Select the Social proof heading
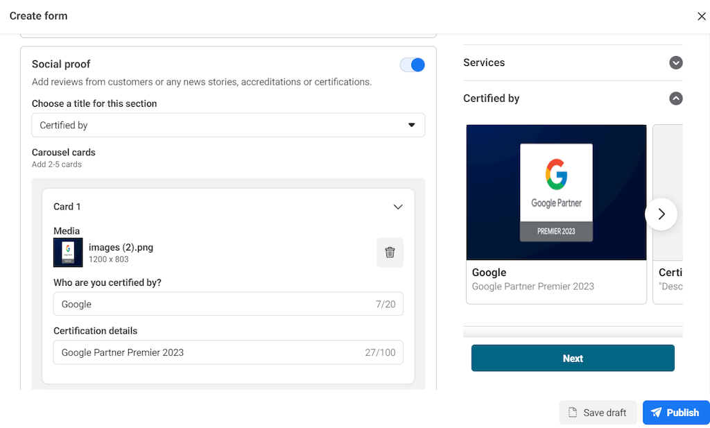Image resolution: width=710 pixels, height=428 pixels. 61,65
